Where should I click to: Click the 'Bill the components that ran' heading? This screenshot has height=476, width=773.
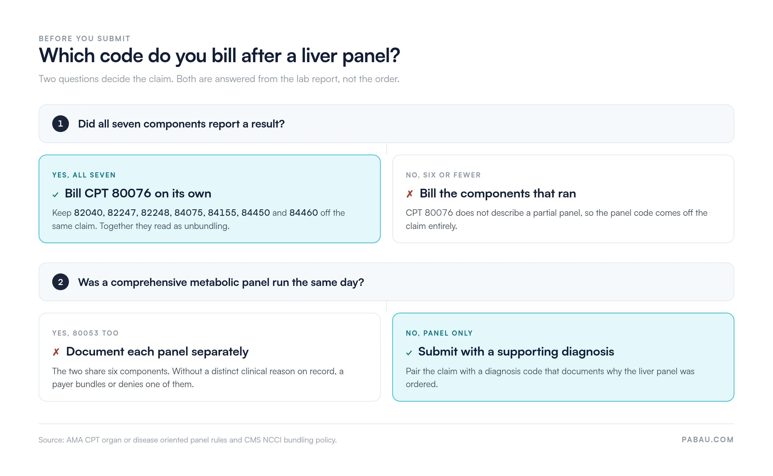498,194
